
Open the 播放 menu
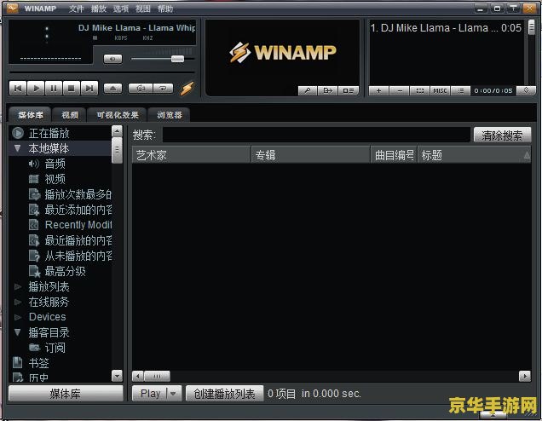click(x=99, y=9)
